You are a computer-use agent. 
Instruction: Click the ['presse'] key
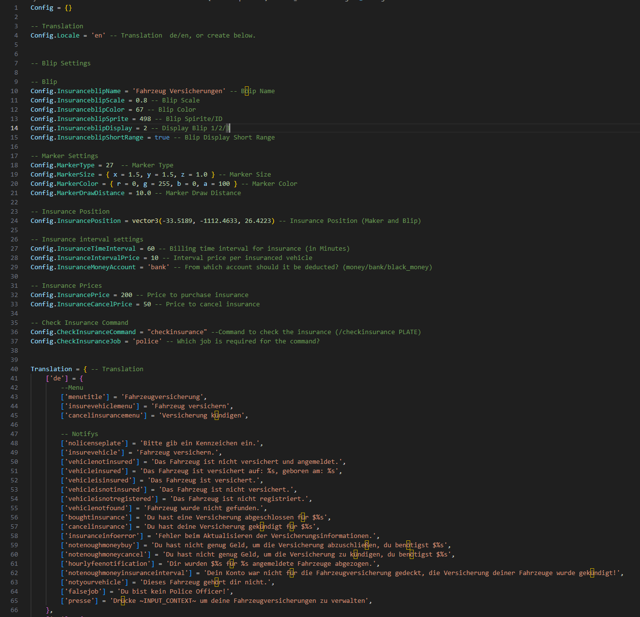(80, 601)
